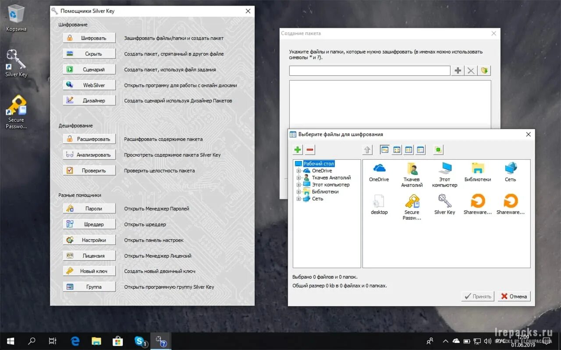The width and height of the screenshot is (561, 350).
Task: Click the green plus add button in file picker
Action: tap(298, 150)
